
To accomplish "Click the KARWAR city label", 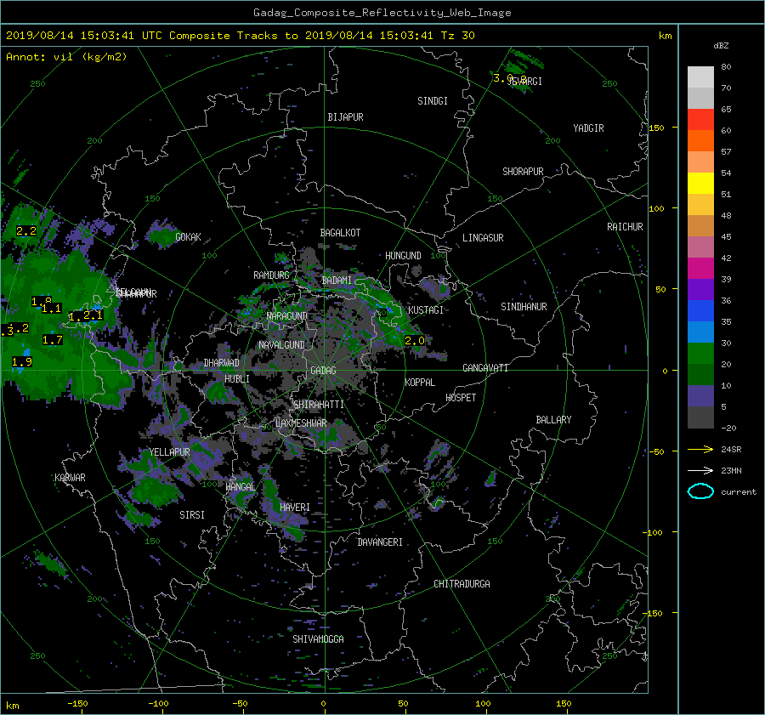I will tap(70, 478).
